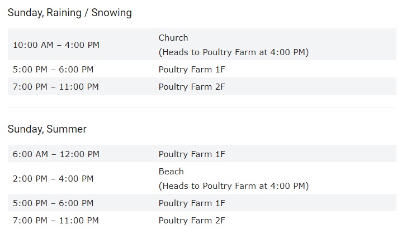Click Poultry Farm 1F beside 6:00 AM – 12:00 PM

tap(192, 154)
